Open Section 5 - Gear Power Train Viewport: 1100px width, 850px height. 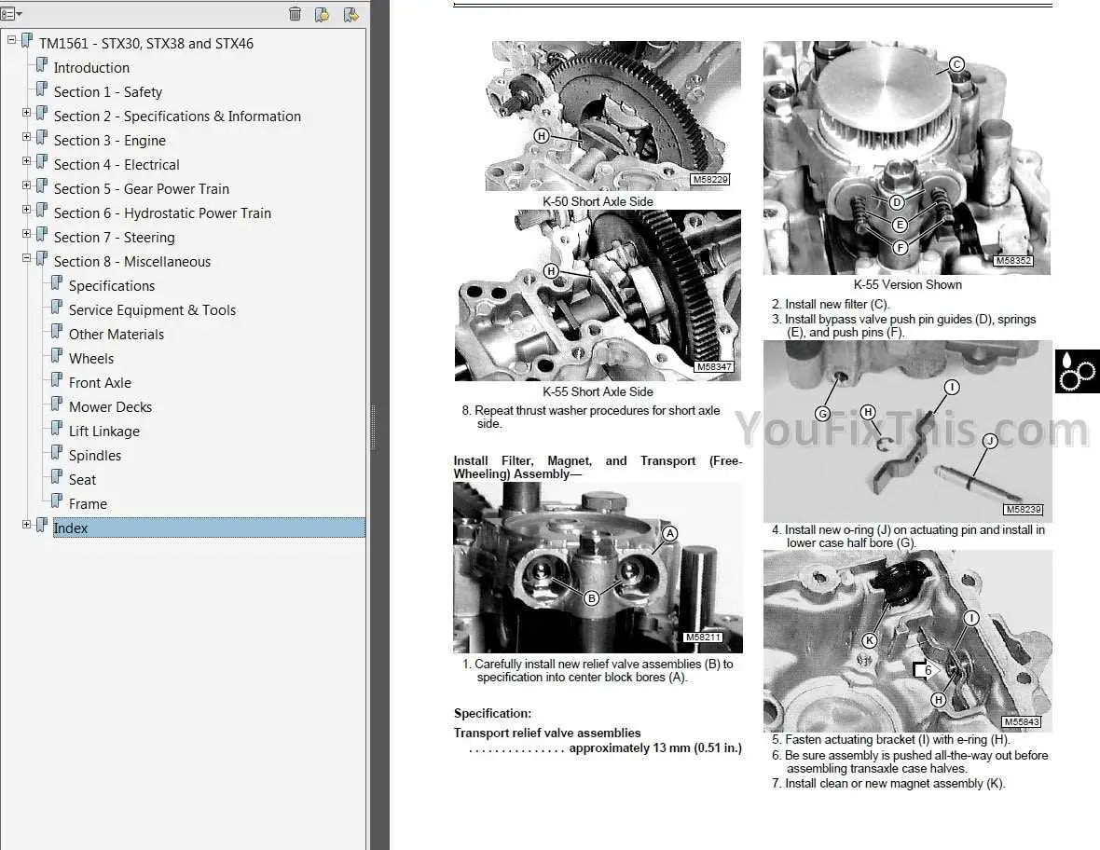[x=141, y=189]
